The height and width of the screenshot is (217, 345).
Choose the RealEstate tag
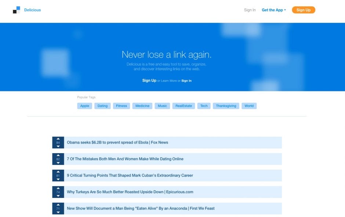coord(184,106)
